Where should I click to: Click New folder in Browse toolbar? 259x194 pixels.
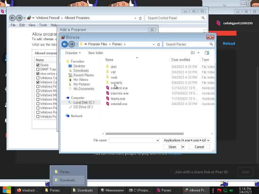(96, 53)
